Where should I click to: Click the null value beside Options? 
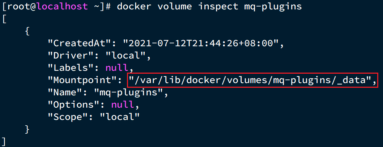click(x=123, y=105)
